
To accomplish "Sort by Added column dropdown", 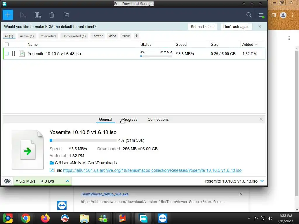I will tap(250, 44).
